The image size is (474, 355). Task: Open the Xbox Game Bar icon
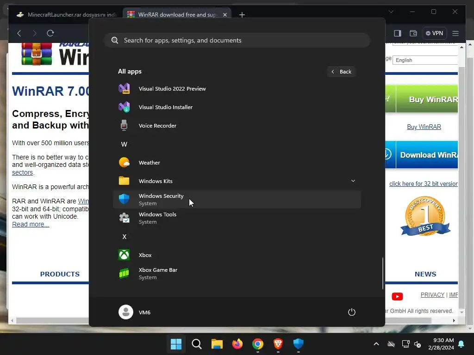[x=124, y=274]
